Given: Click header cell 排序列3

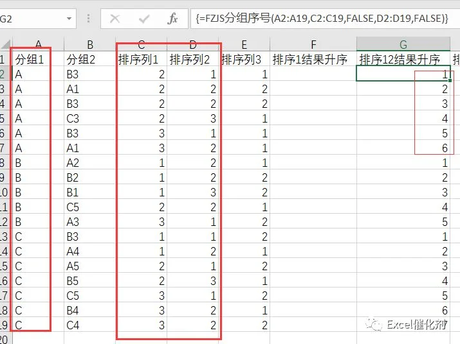Looking at the screenshot, I should click(x=244, y=60).
